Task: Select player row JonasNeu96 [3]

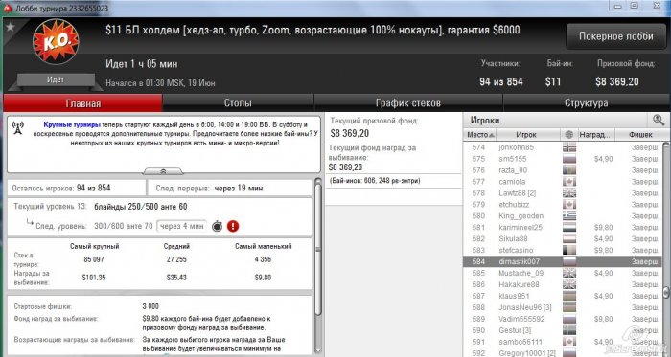Action: pyautogui.click(x=563, y=307)
